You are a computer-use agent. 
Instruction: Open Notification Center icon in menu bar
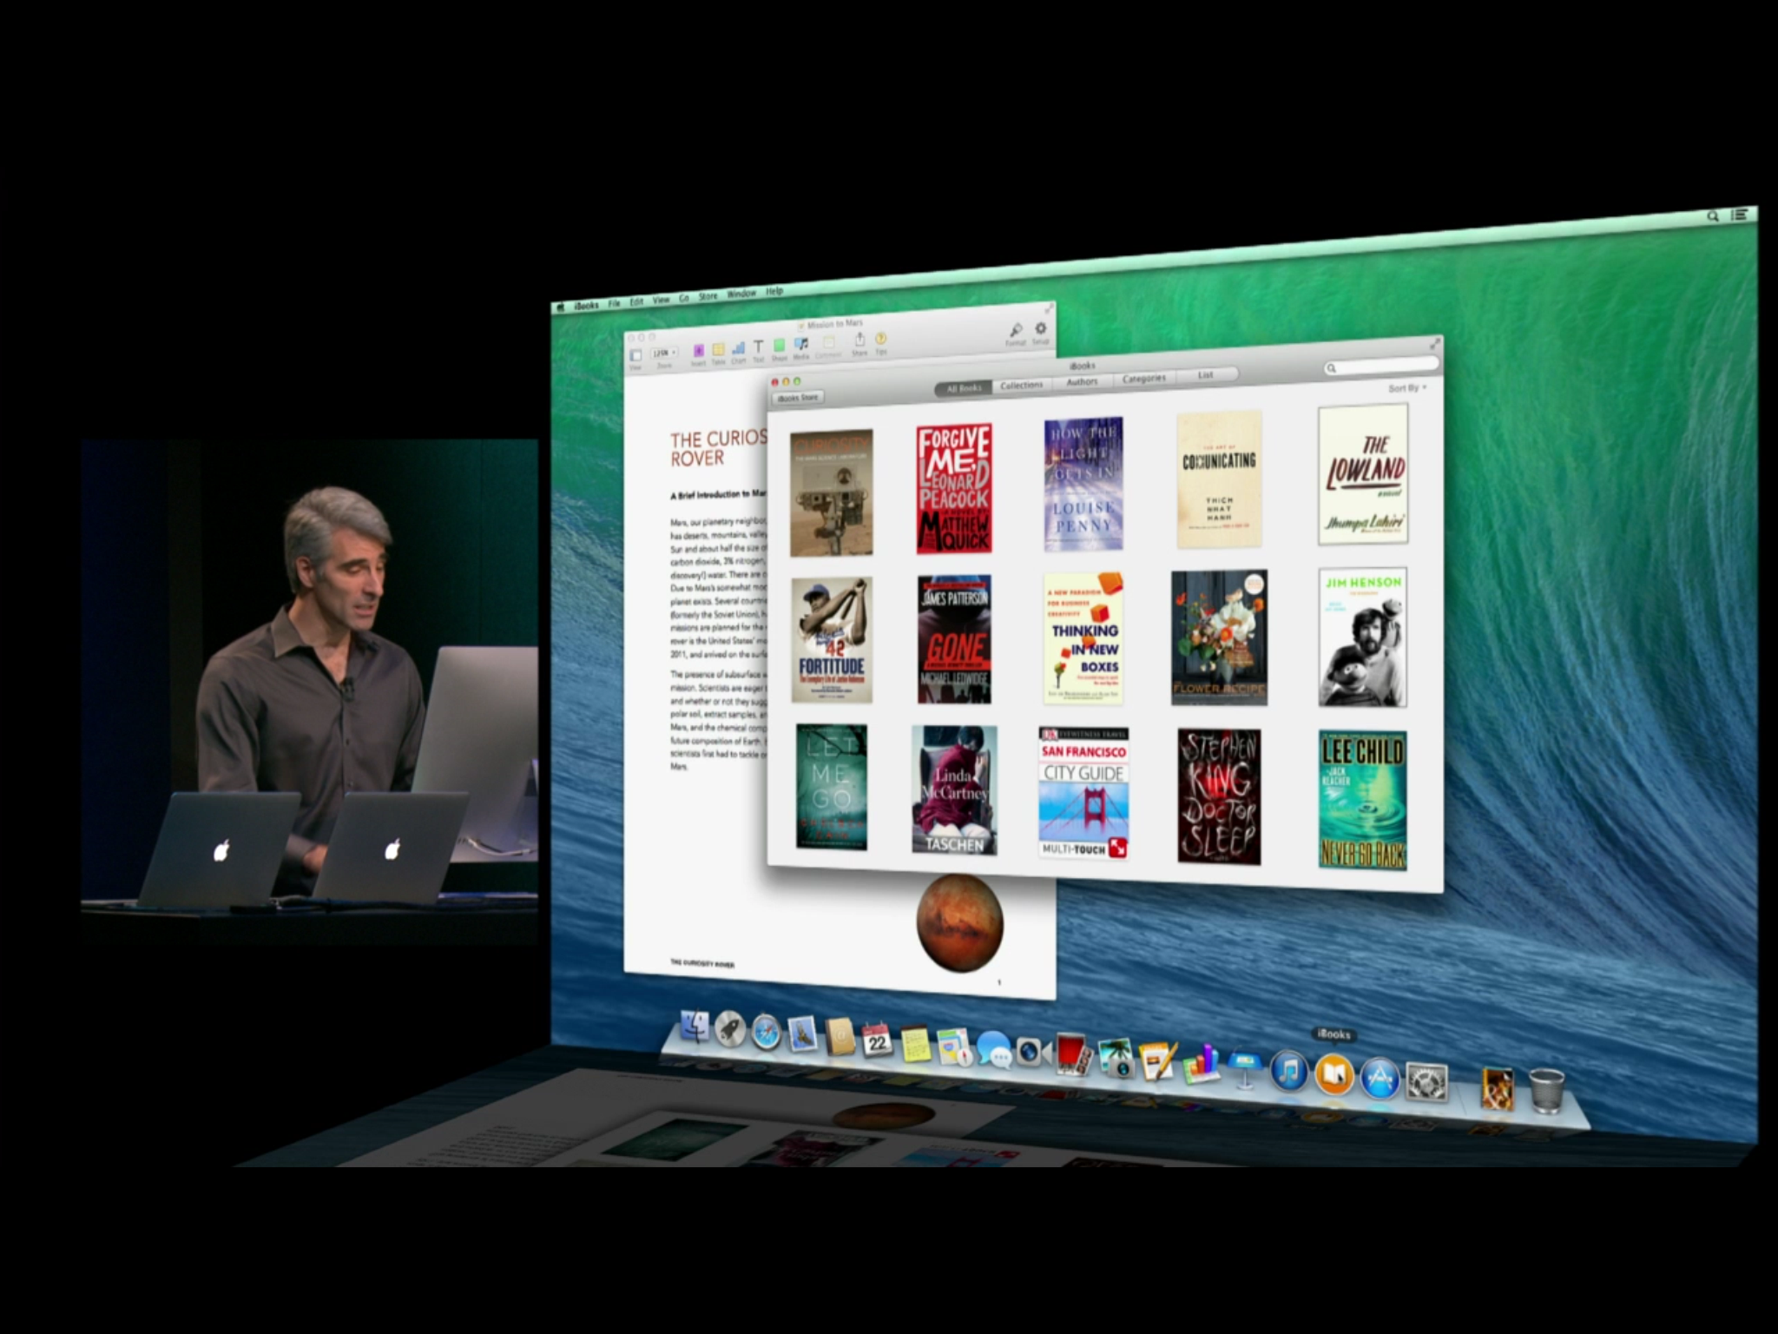pos(1740,215)
